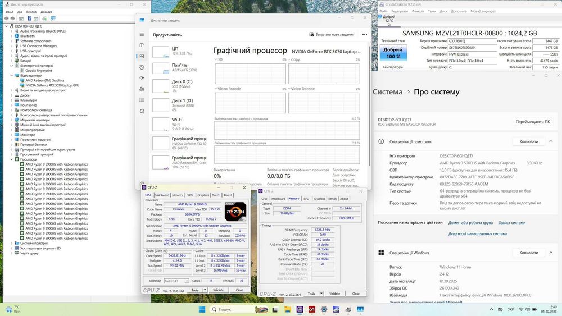This screenshot has width=562, height=316.
Task: Open the Details list icon in Task Manager sidebar
Action: tap(142, 100)
